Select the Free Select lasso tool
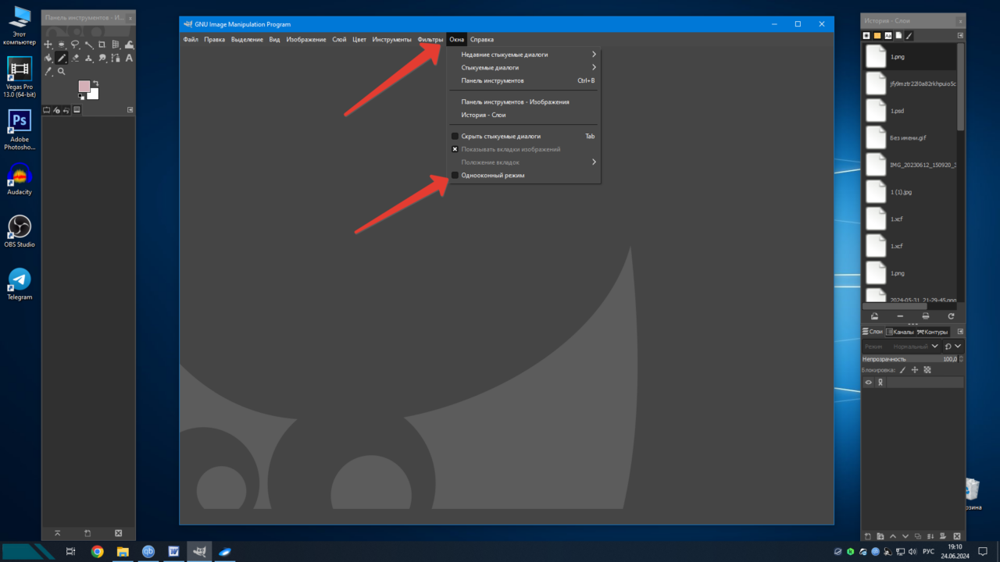 pos(75,44)
